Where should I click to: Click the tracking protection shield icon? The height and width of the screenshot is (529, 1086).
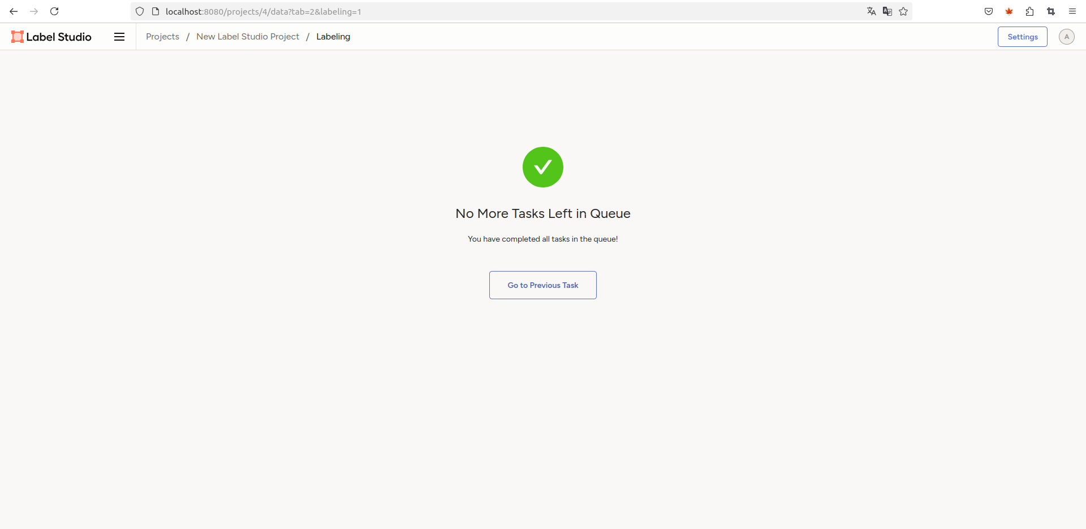point(140,11)
